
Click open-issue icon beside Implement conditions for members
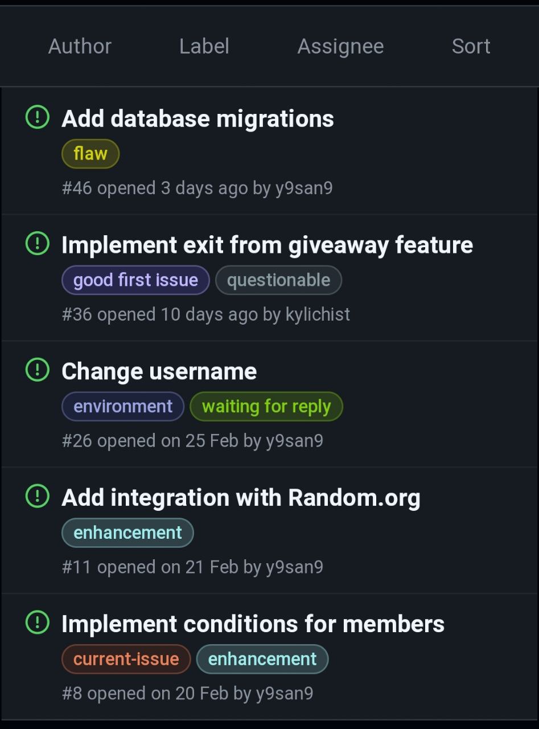tap(38, 622)
